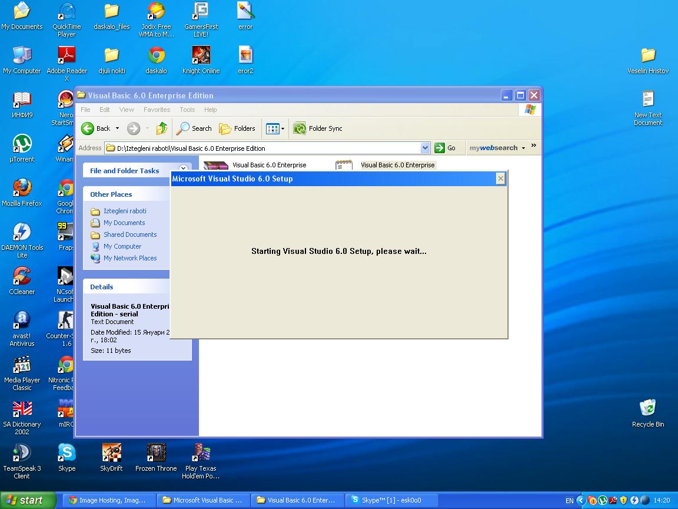The height and width of the screenshot is (509, 678).
Task: Launch Frozen Throne shortcut
Action: pyautogui.click(x=156, y=458)
